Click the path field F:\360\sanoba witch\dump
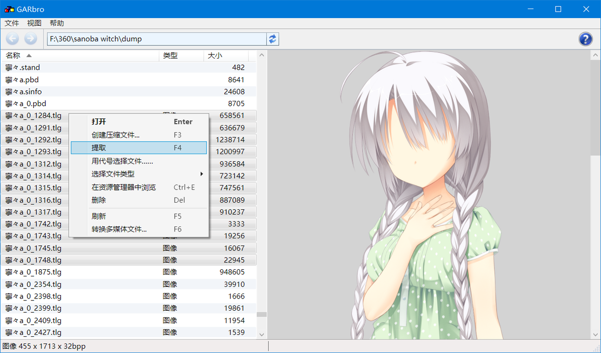Viewport: 601px width, 353px height. pyautogui.click(x=157, y=39)
